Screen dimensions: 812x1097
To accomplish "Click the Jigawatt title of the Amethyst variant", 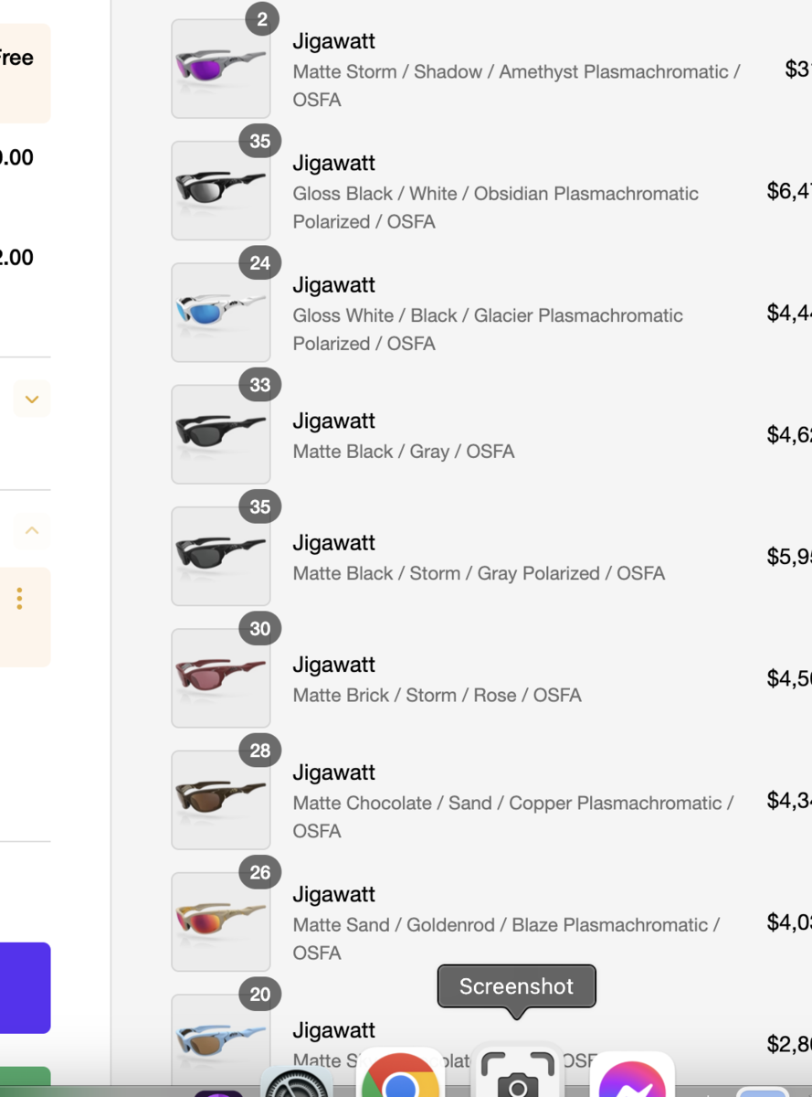I will point(333,41).
